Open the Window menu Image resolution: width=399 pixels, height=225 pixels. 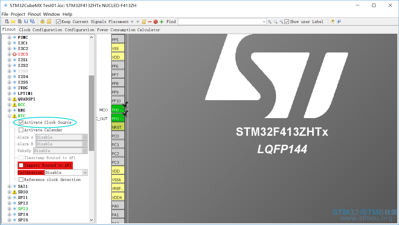coord(52,14)
